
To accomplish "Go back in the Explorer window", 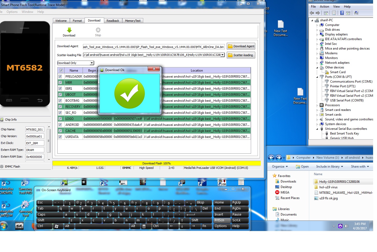I will click(271, 158).
